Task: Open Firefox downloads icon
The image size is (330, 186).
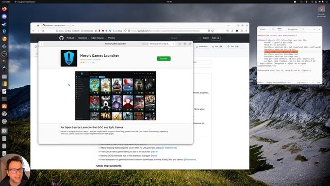Action: [233, 31]
